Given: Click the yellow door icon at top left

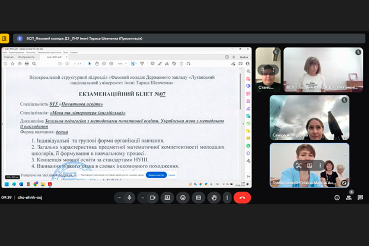Looking at the screenshot, I should tap(5, 39).
